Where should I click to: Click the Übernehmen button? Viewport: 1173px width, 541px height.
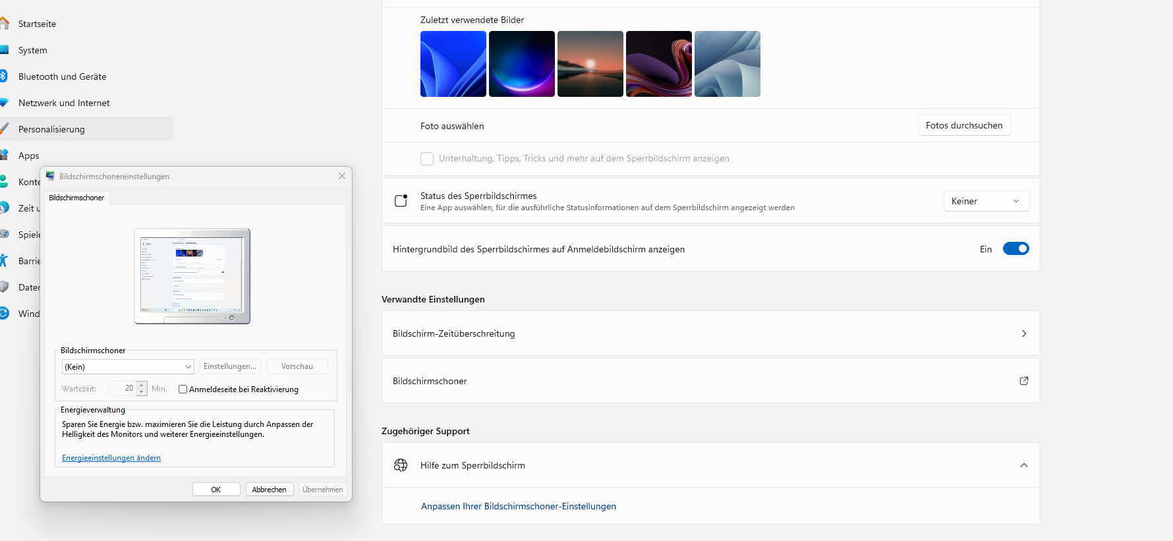coord(323,490)
